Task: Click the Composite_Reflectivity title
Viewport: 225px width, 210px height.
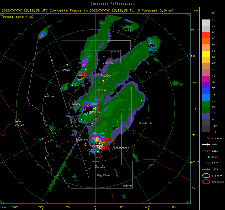Action: [112, 4]
